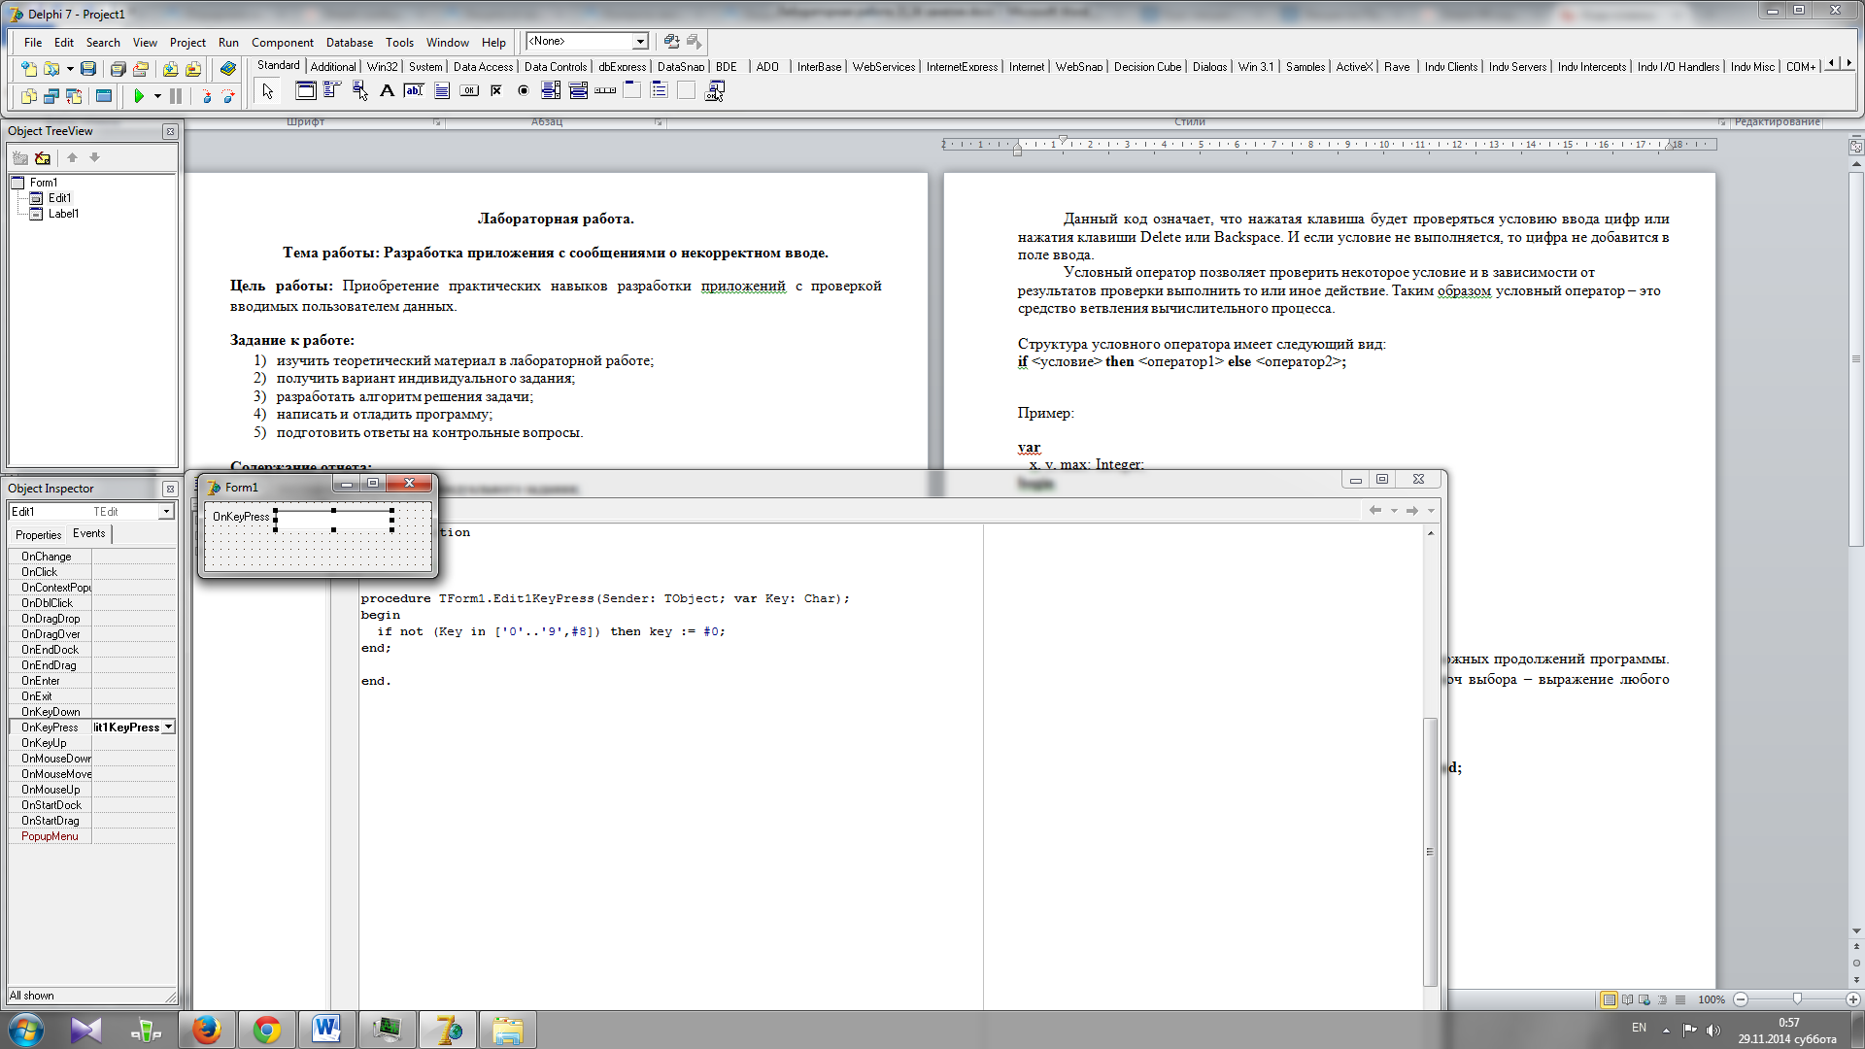This screenshot has width=1865, height=1049.
Task: Click the Step Over debug icon
Action: coord(228,96)
